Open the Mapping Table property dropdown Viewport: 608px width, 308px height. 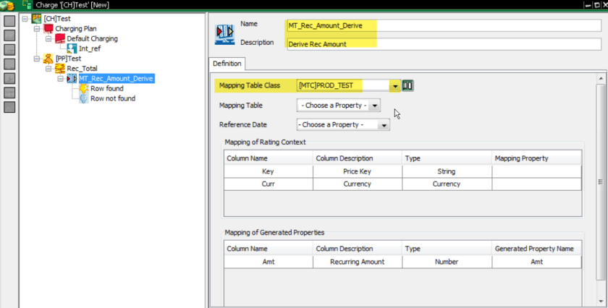(375, 106)
